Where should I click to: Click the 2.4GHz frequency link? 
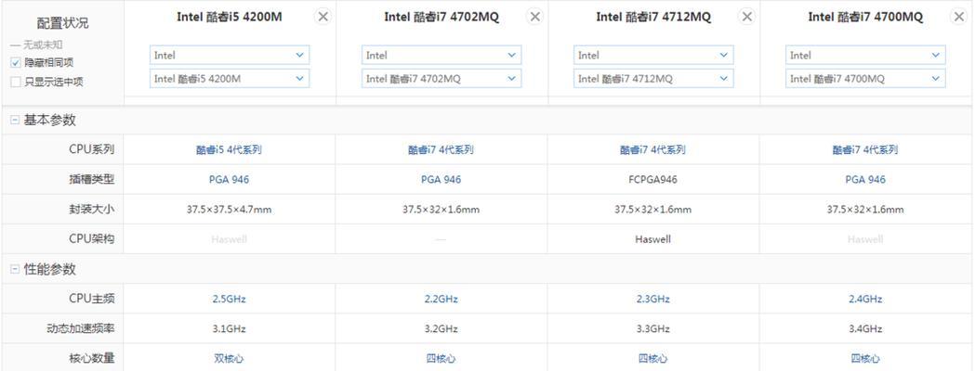pyautogui.click(x=865, y=299)
